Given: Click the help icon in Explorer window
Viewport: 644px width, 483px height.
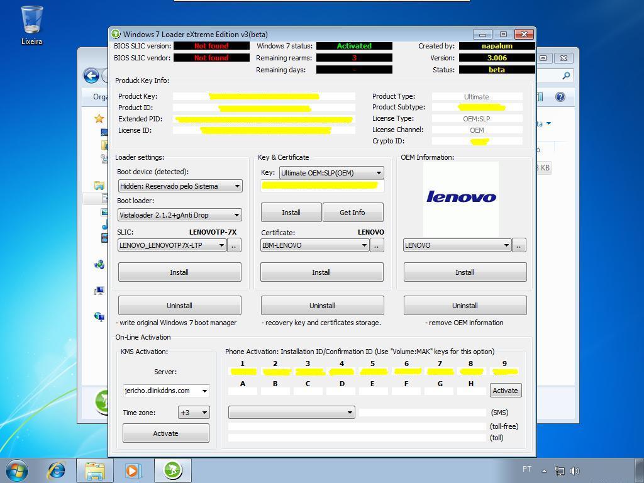Looking at the screenshot, I should click(560, 97).
